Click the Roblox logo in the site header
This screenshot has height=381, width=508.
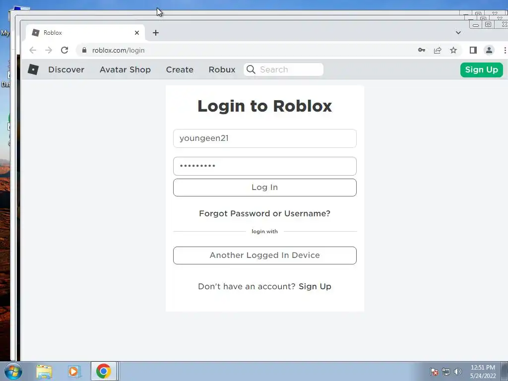pyautogui.click(x=33, y=69)
